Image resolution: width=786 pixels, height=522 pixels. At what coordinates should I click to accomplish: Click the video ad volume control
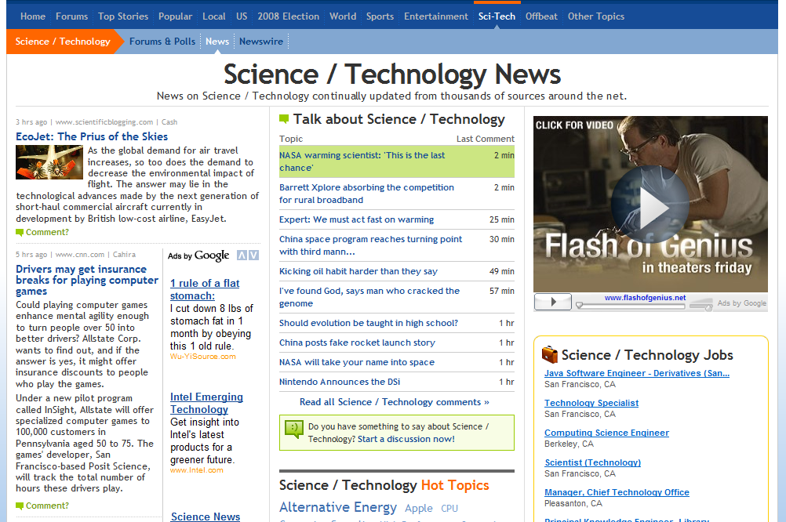click(x=700, y=304)
